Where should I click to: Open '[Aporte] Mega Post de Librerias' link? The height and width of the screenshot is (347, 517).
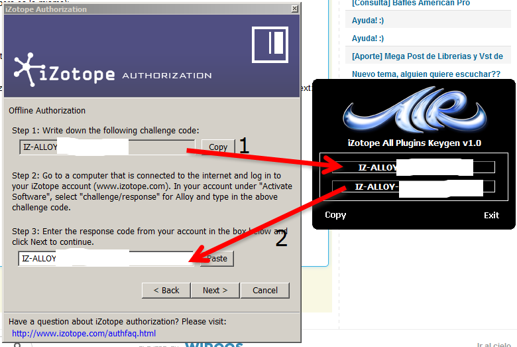tap(428, 56)
